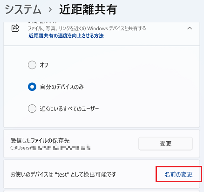Go back to システム breadcrumb
Screen dimensions: 204x192
click(x=23, y=10)
